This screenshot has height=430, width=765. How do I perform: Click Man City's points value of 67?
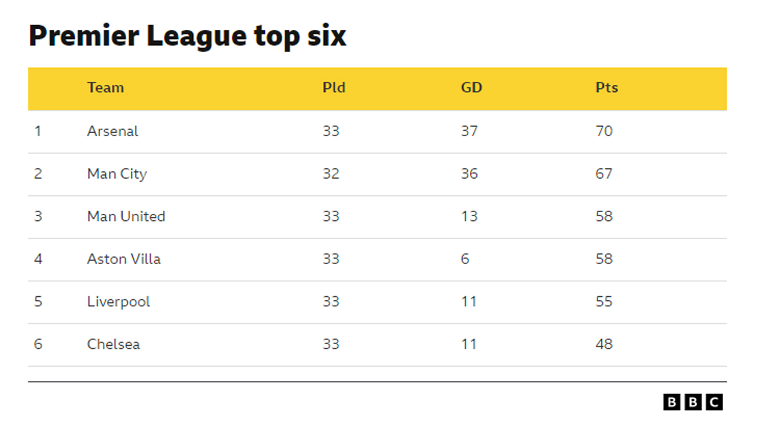click(x=604, y=174)
